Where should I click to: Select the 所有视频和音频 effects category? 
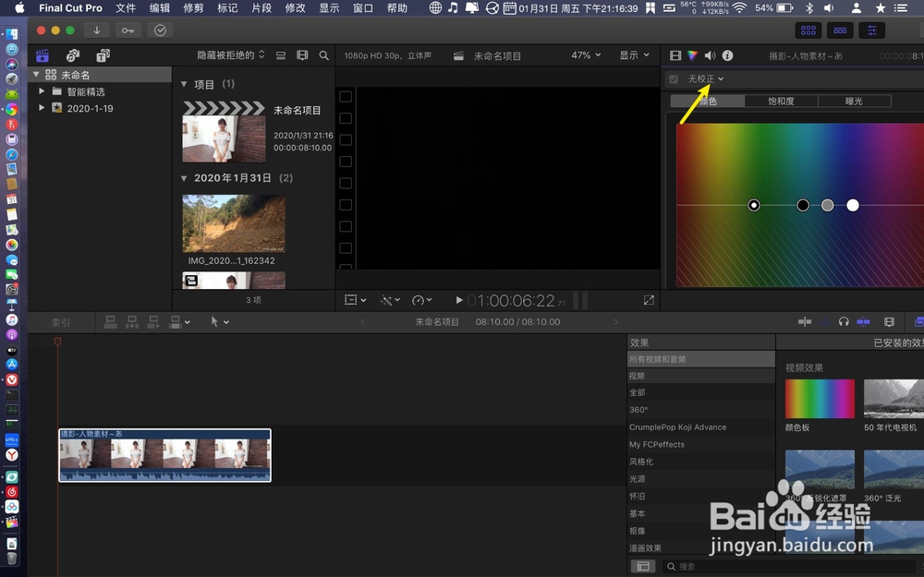click(x=701, y=359)
